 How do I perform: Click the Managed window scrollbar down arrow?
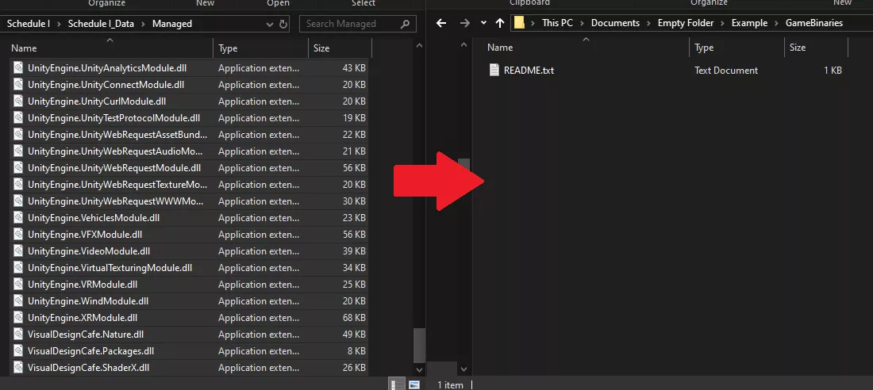[420, 369]
